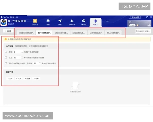Click the image count field showing 1
Viewport: 153px width, 122px height.
pos(17,52)
